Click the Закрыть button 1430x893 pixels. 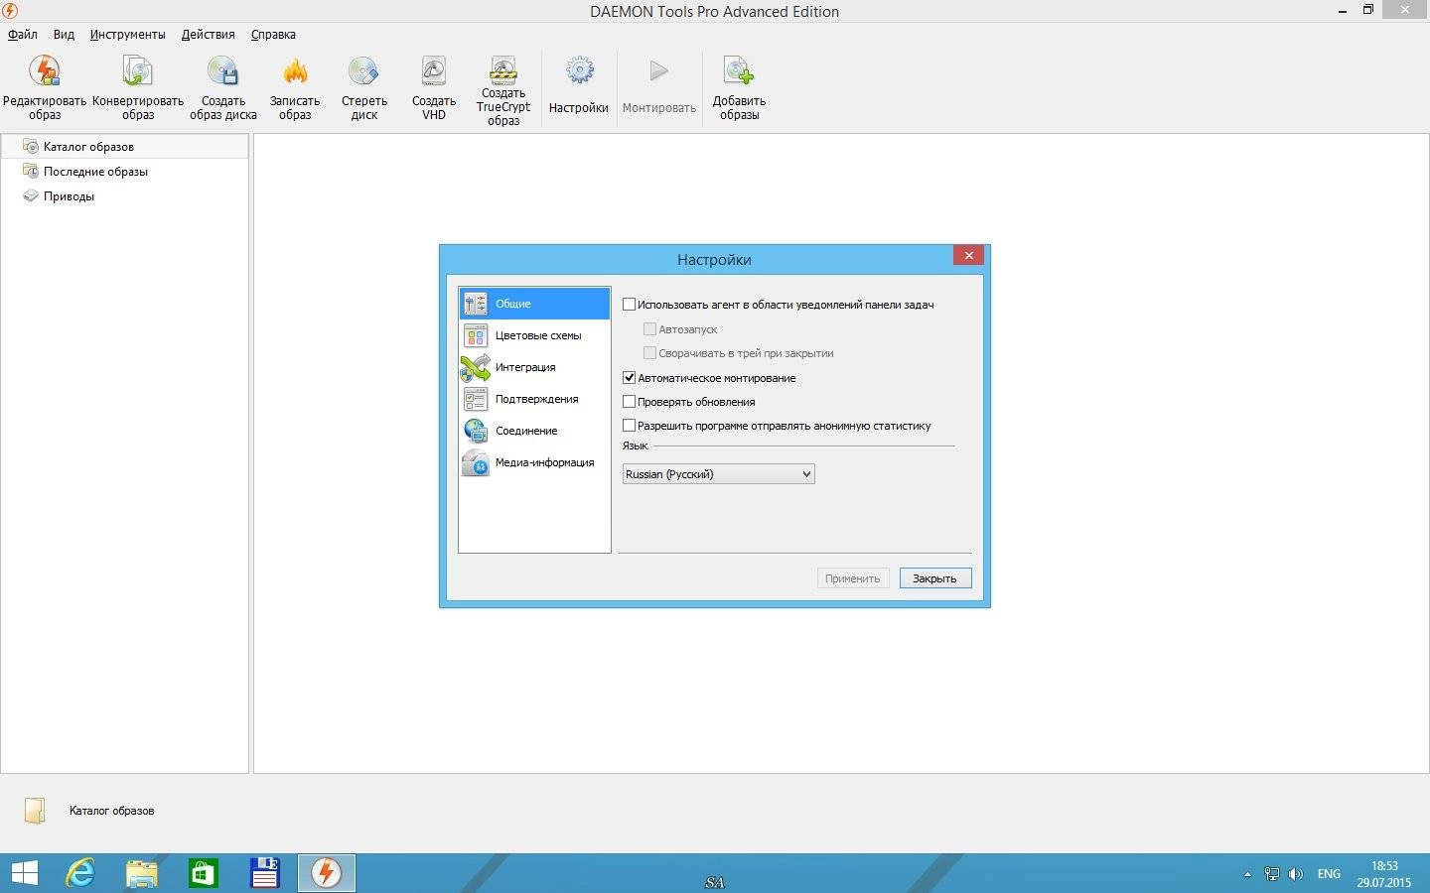point(934,578)
